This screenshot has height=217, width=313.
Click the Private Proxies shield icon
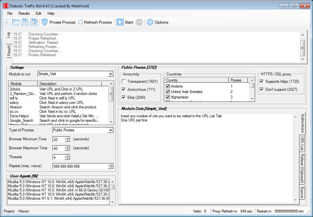point(45,22)
